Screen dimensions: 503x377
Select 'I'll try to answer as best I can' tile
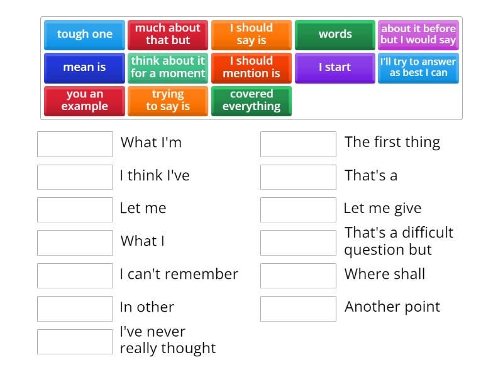pos(418,68)
